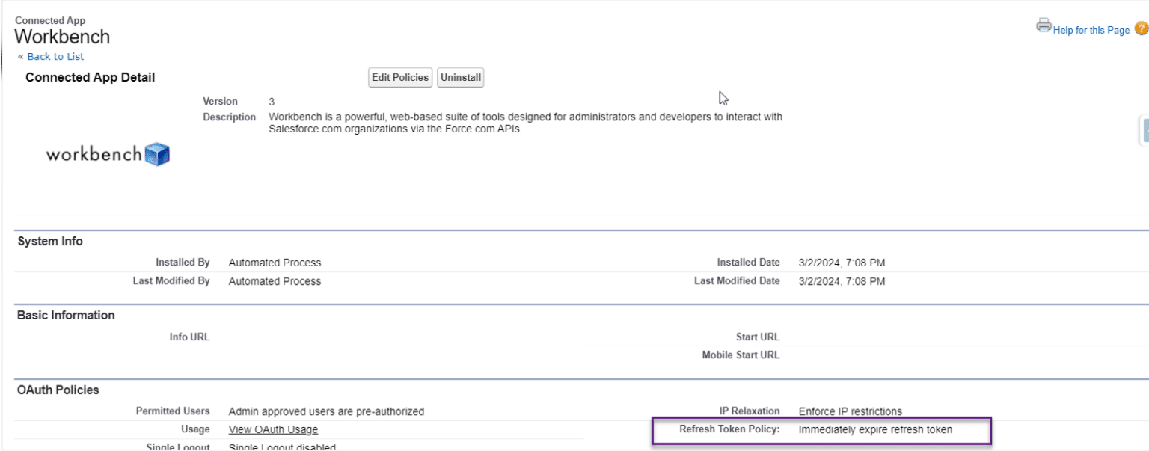Open View OAuth Usage
This screenshot has height=451, width=1149.
272,429
